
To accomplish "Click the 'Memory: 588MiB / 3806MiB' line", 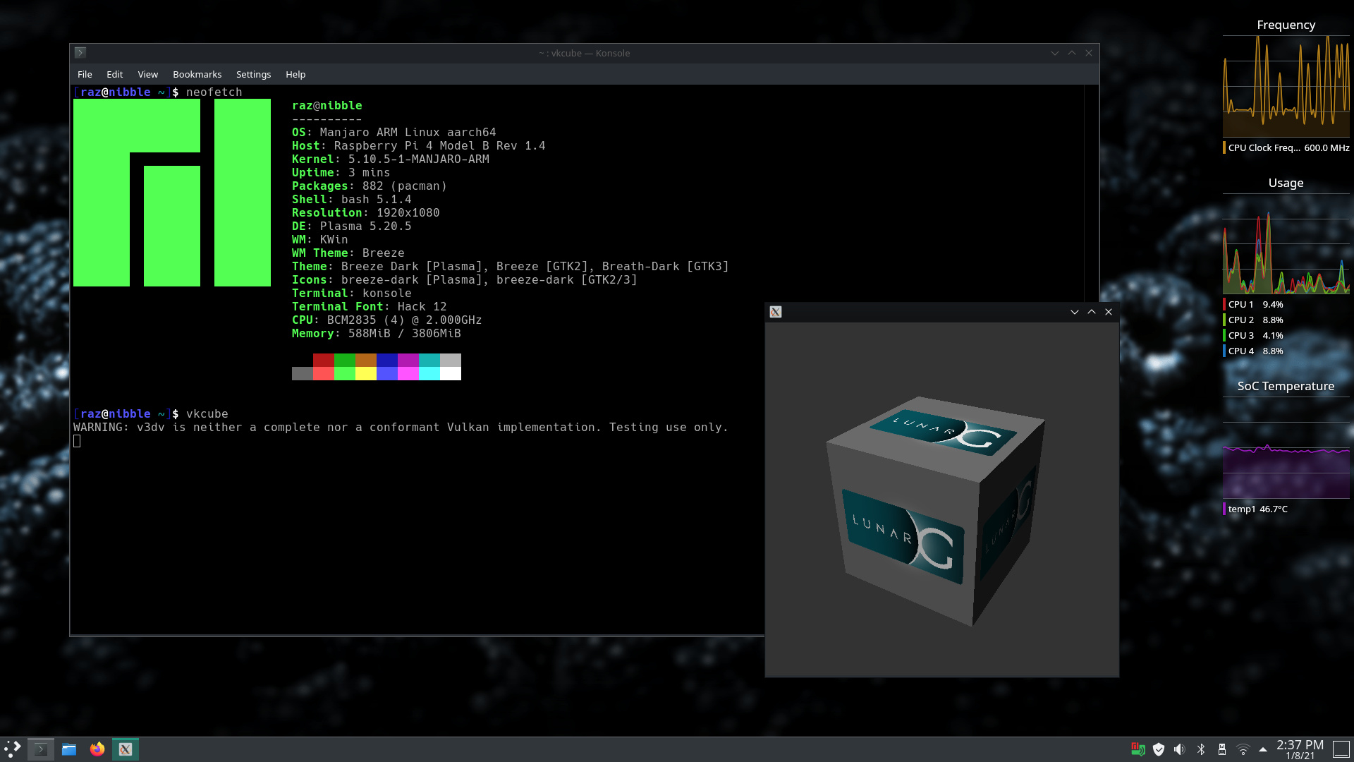I will pyautogui.click(x=377, y=334).
